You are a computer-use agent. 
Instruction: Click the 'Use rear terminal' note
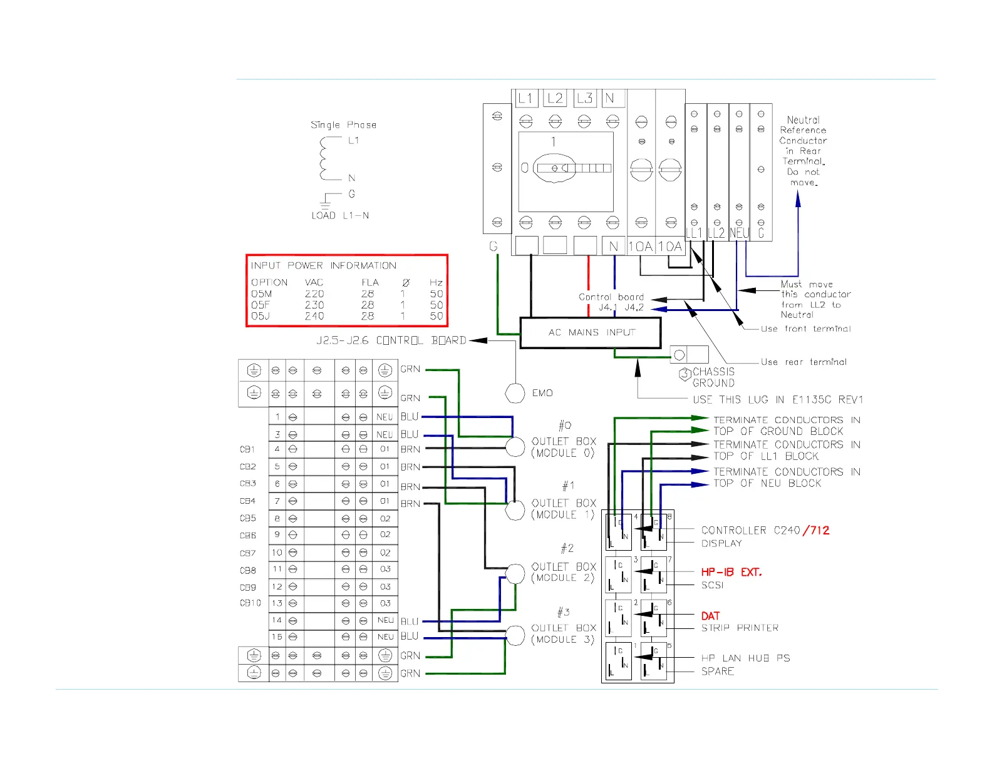coord(804,362)
